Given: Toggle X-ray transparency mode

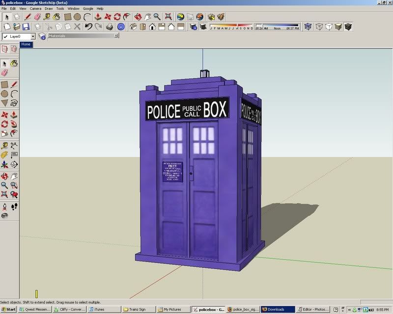Looking at the screenshot, I should click(x=308, y=26).
